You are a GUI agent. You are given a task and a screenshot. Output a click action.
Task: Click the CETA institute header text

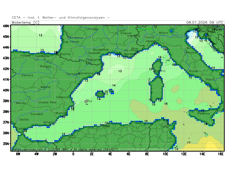tap(61, 18)
